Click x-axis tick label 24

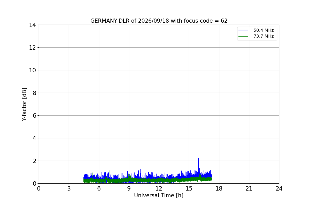click(279, 188)
